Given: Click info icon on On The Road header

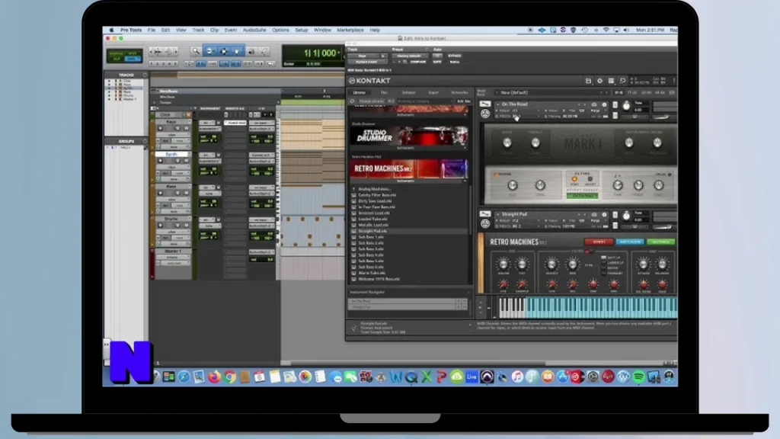Looking at the screenshot, I should [604, 104].
